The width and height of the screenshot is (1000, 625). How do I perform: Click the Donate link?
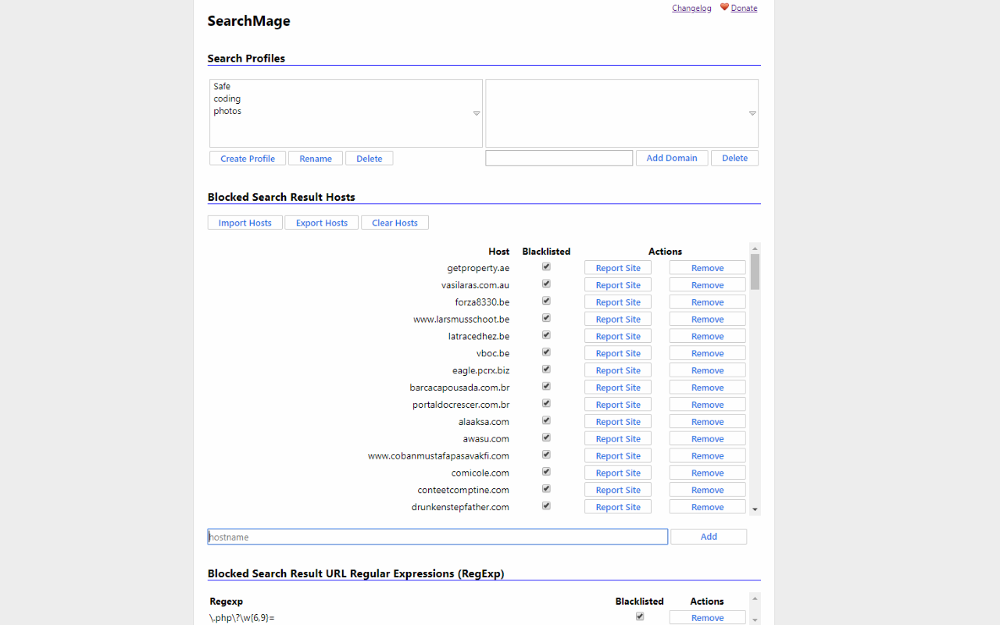pos(743,7)
